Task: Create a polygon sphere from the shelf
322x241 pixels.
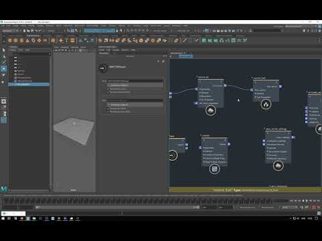Action: point(10,40)
